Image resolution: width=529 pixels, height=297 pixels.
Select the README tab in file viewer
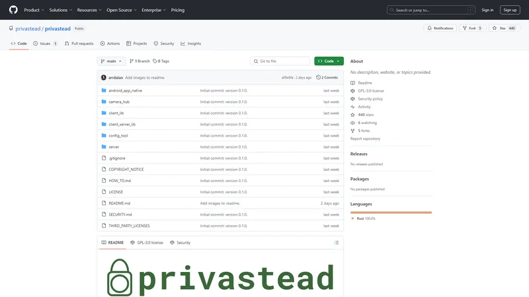(x=112, y=242)
